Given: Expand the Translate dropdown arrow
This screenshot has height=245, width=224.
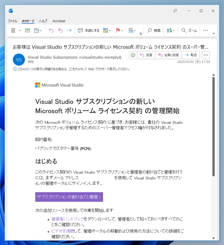Looking at the screenshot, I should 174,31.
